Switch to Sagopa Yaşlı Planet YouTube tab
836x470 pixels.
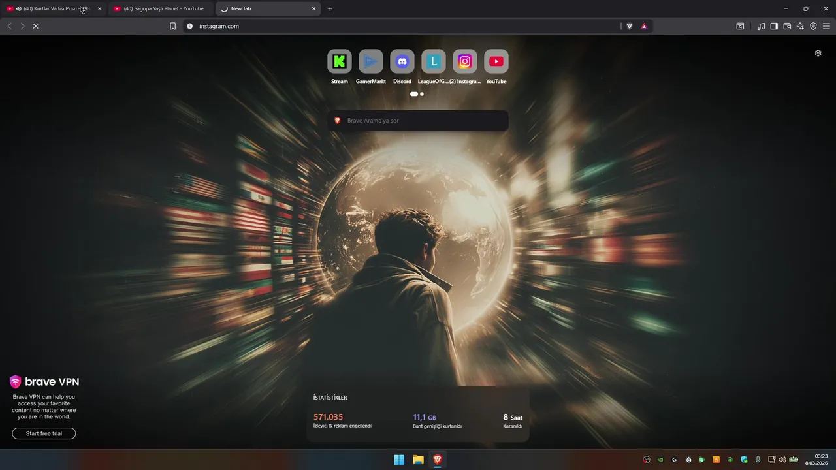162,8
